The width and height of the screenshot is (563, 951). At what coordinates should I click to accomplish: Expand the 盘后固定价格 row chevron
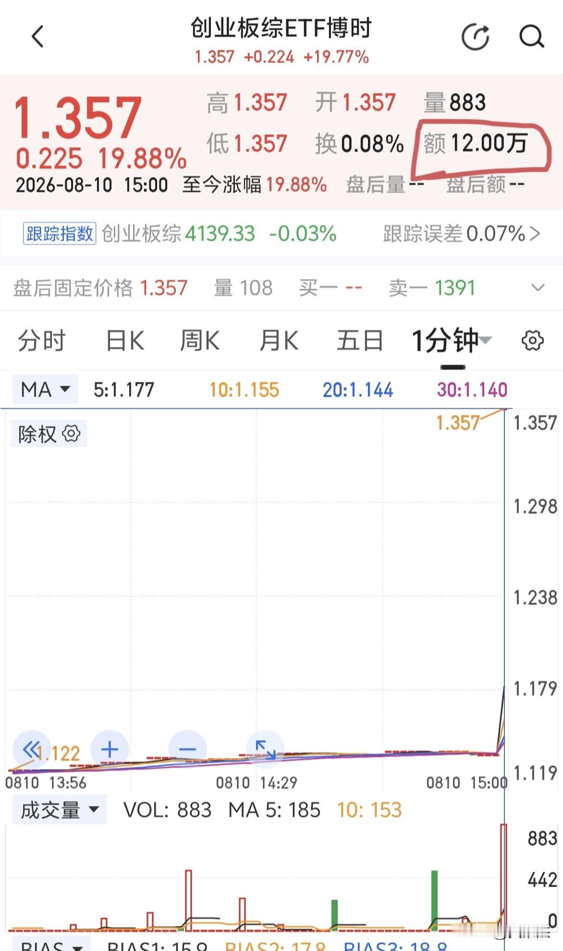tap(538, 288)
